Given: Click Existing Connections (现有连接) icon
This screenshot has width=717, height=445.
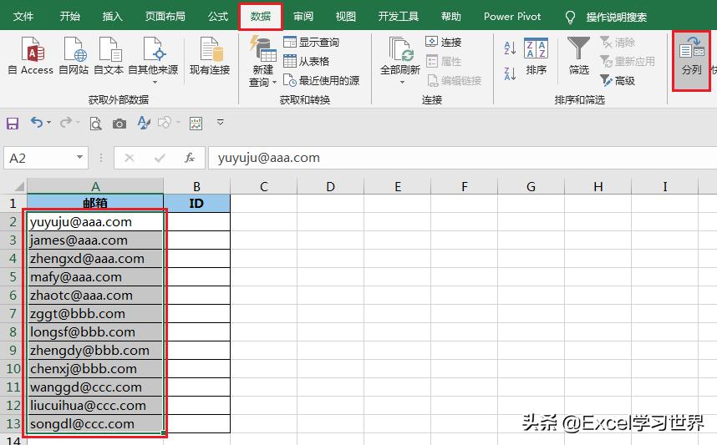Looking at the screenshot, I should (x=210, y=56).
